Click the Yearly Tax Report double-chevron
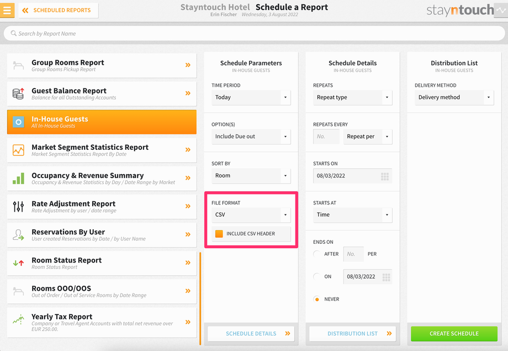The image size is (508, 351). click(x=188, y=322)
